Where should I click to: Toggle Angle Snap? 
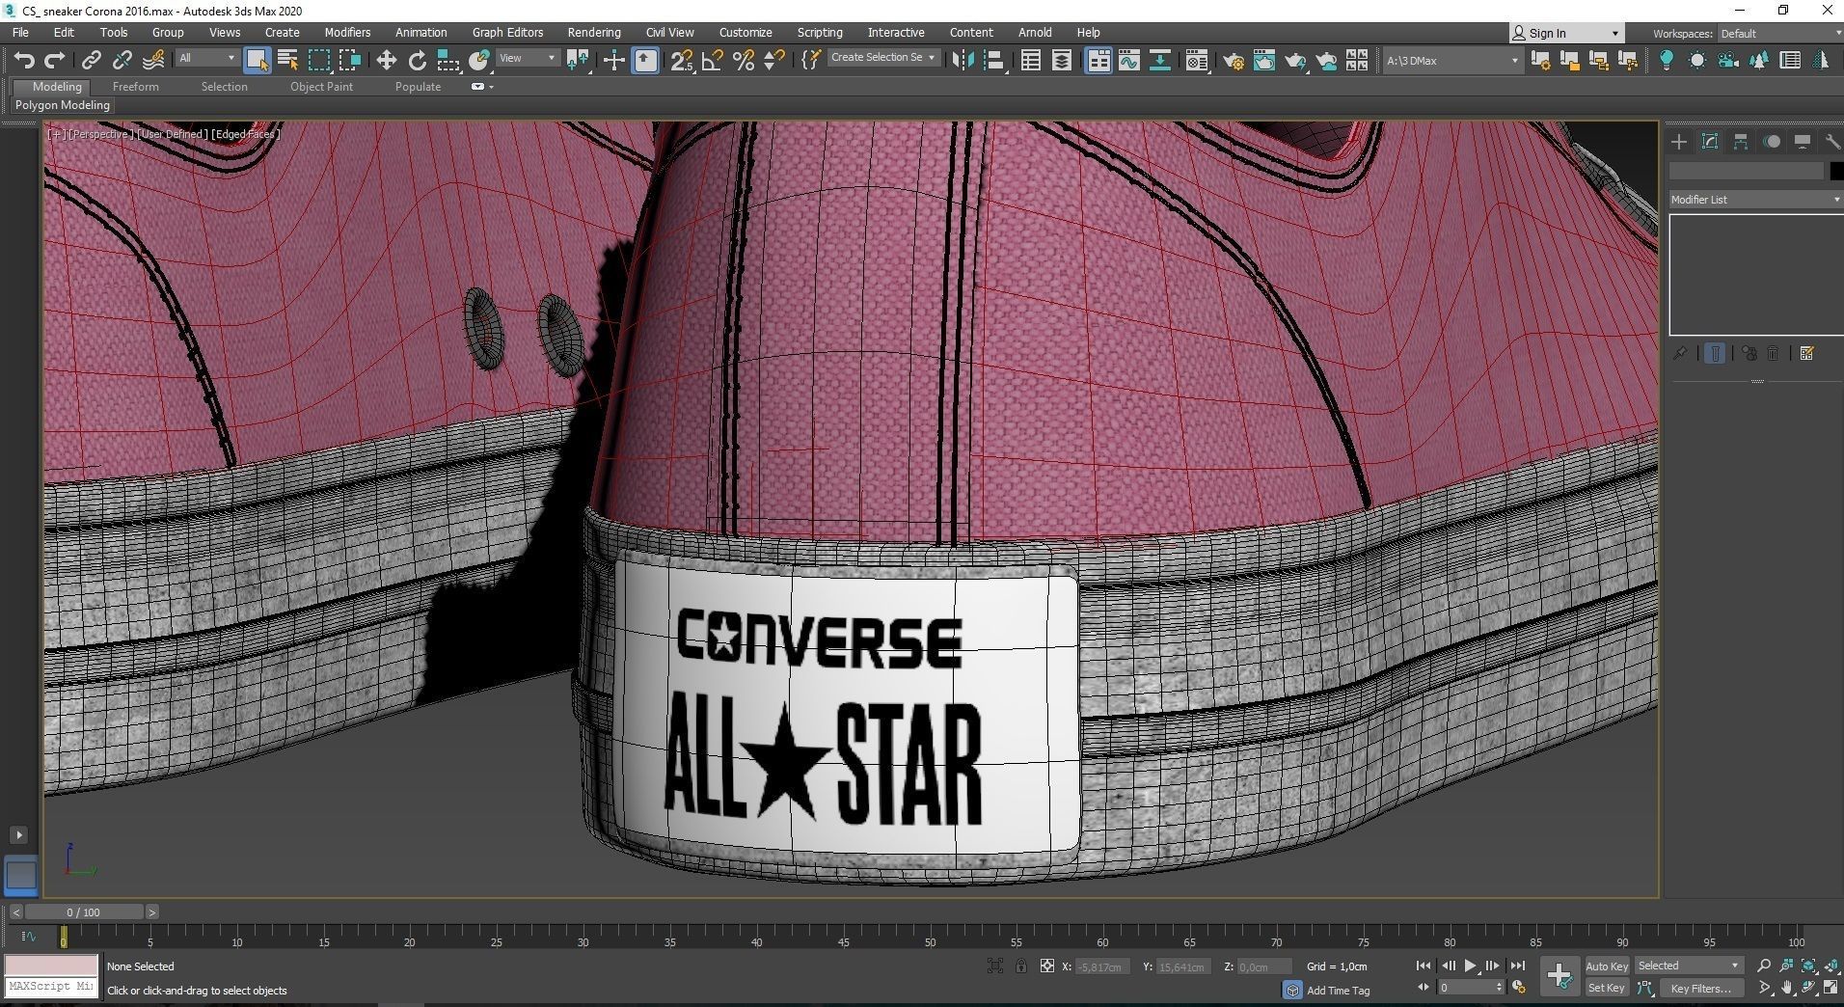pyautogui.click(x=713, y=61)
